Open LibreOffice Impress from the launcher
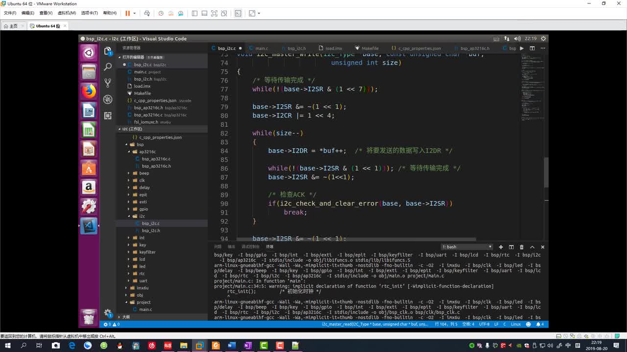 click(89, 149)
